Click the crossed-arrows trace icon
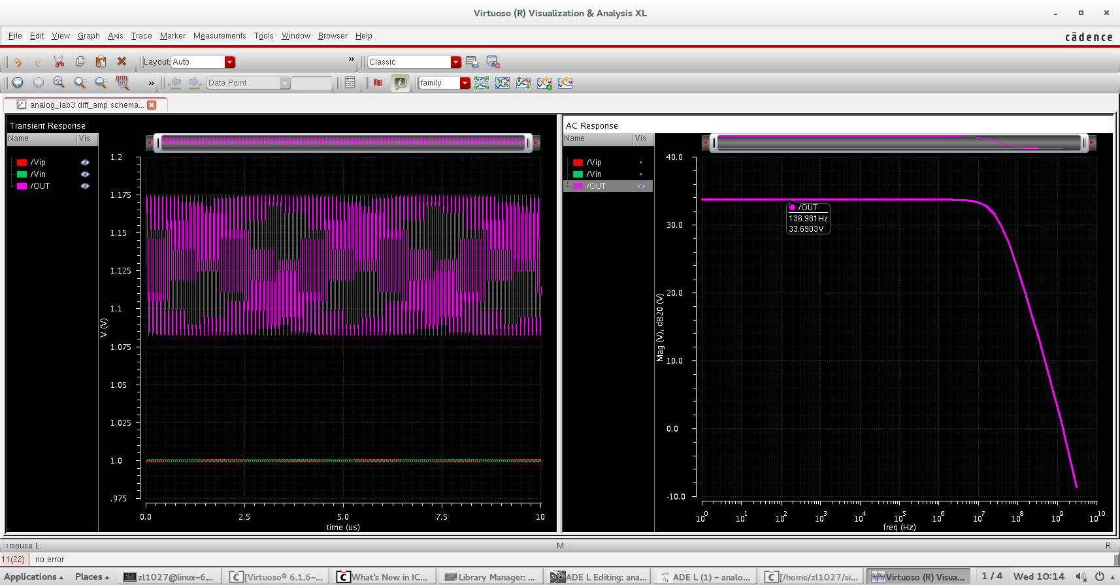Viewport: 1120px width, 585px height. pyautogui.click(x=502, y=83)
